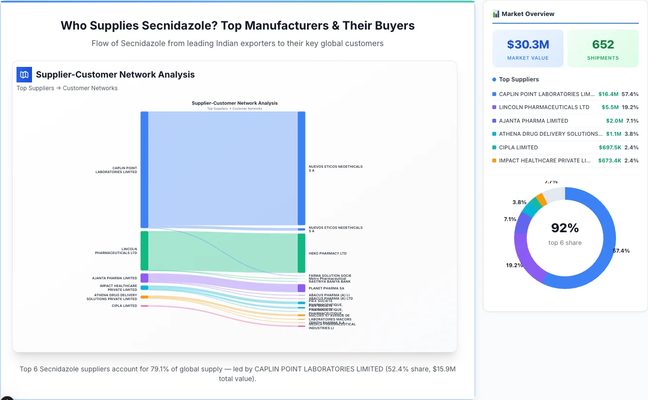
Task: Click the Top Suppliers → Customer Networks breadcrumb
Action: coord(67,88)
